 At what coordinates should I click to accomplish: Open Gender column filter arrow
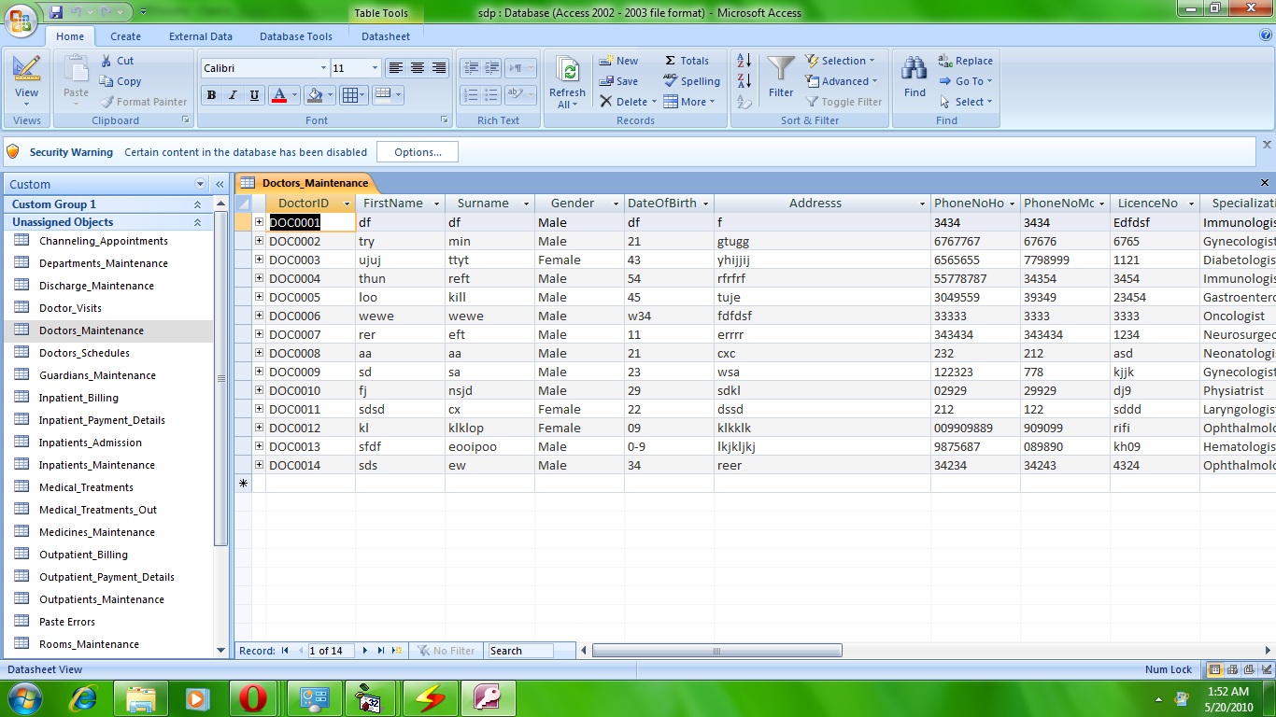pos(616,204)
